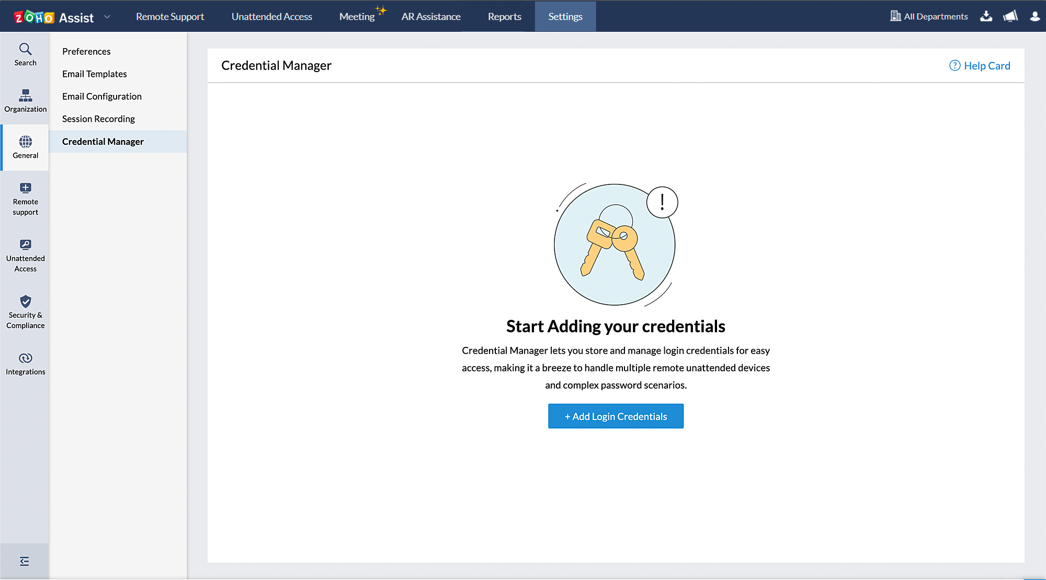Switch to the Reports tab
The image size is (1046, 580).
[504, 17]
